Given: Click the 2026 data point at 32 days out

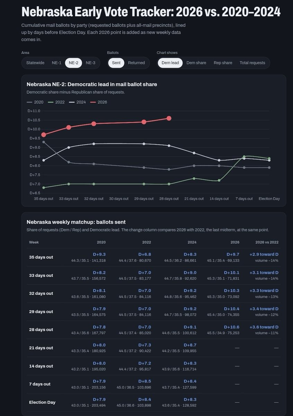Looking at the screenshot, I should click(x=94, y=124).
